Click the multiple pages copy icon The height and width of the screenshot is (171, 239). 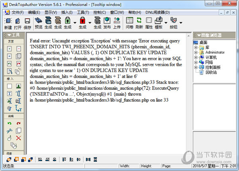(x=18, y=71)
